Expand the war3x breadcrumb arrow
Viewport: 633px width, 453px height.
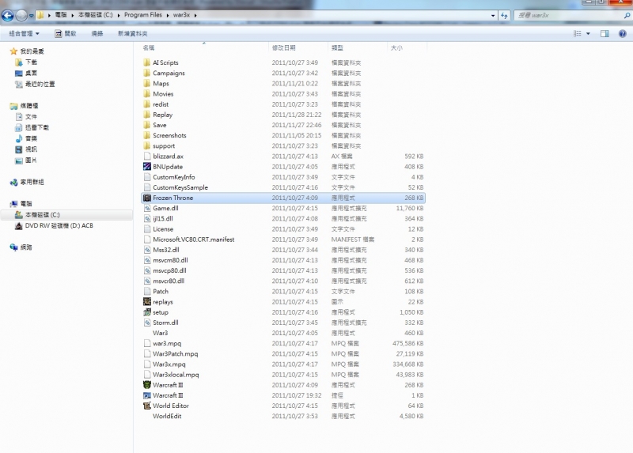coord(195,15)
